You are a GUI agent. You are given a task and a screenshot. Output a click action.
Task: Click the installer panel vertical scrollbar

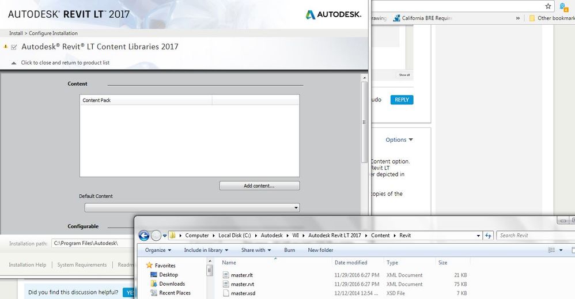tap(364, 122)
